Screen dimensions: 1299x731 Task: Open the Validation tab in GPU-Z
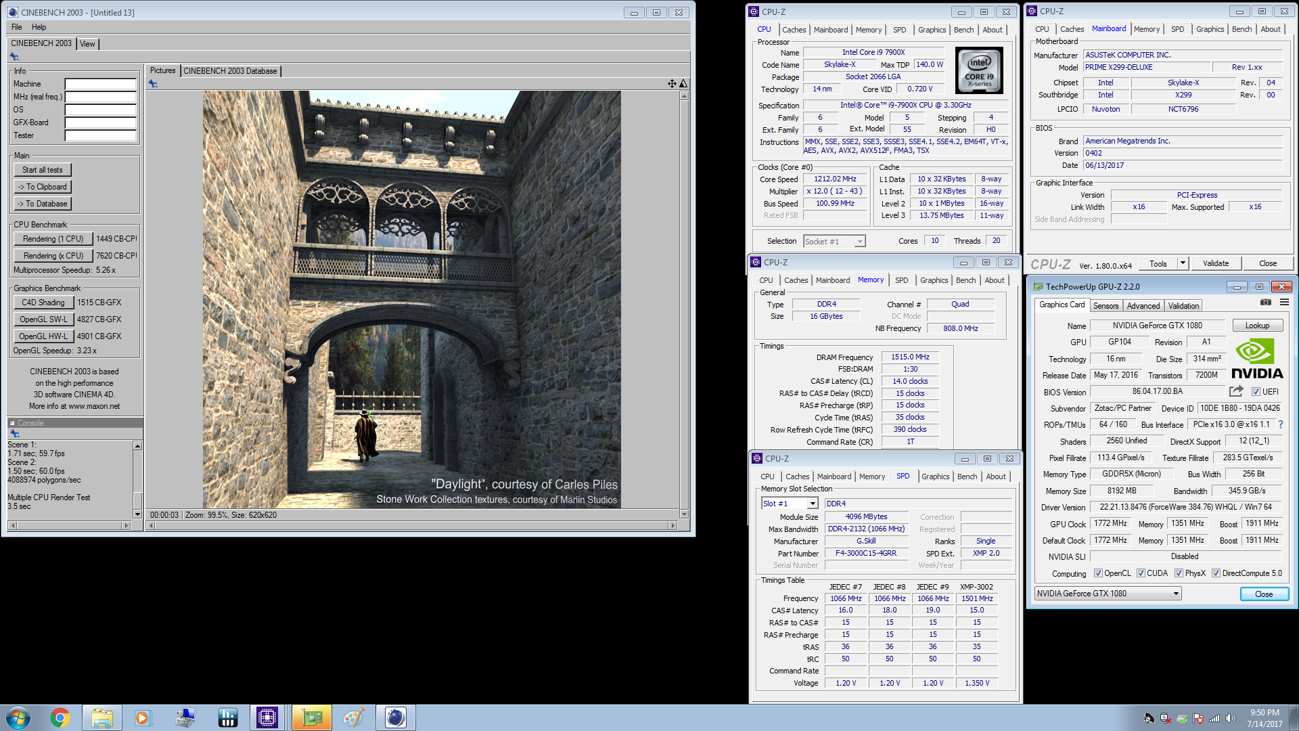(x=1184, y=306)
